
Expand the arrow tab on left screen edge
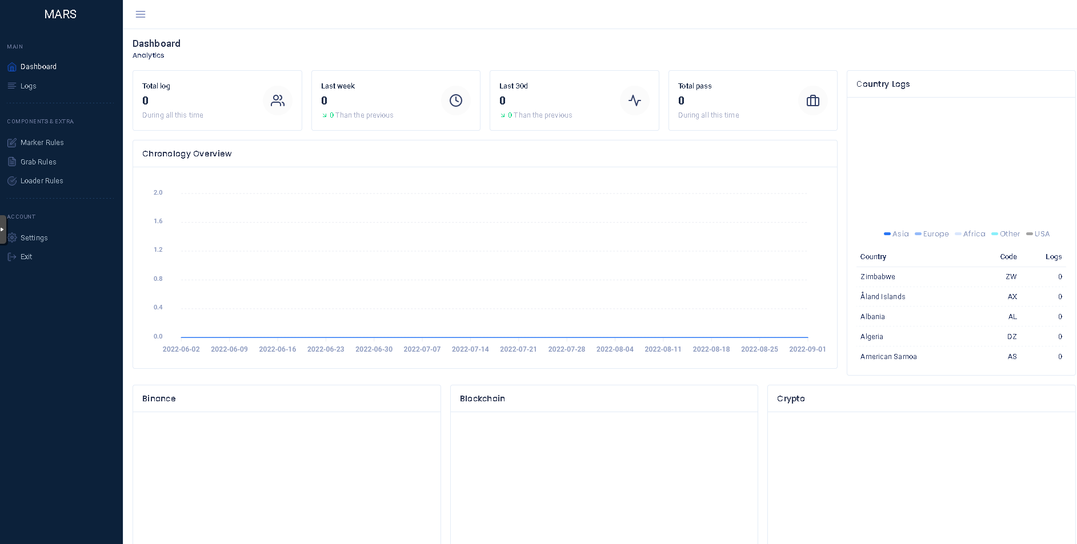[x=3, y=229]
